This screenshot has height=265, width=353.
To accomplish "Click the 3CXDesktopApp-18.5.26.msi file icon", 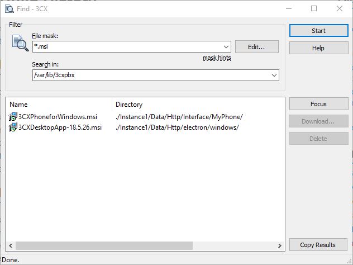I will coord(13,127).
